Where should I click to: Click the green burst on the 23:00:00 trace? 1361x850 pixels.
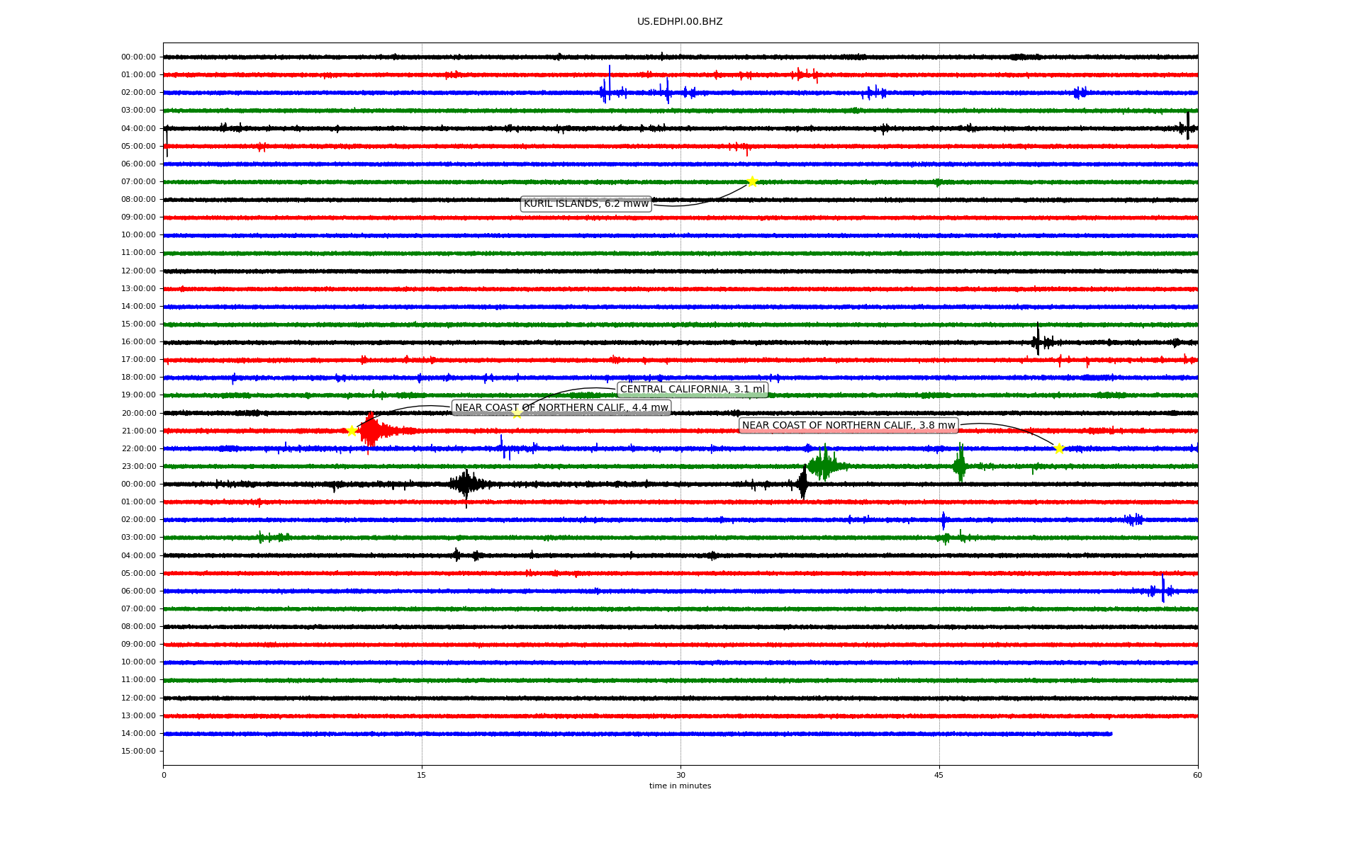(x=824, y=465)
